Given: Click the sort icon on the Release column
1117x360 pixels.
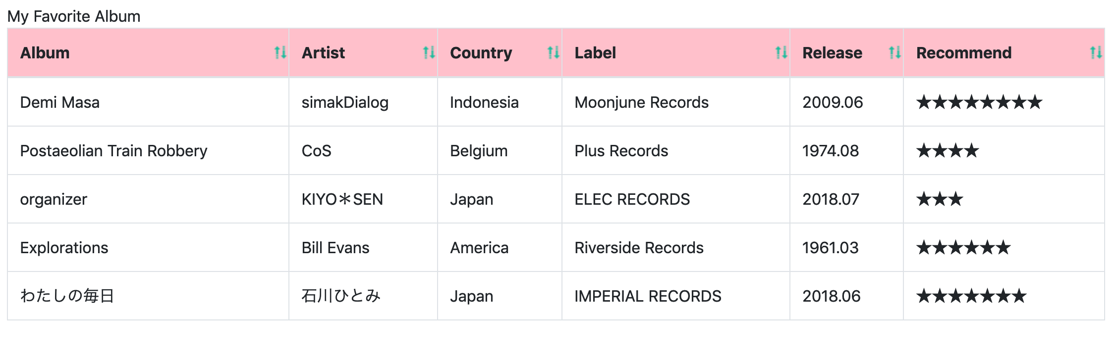Looking at the screenshot, I should [895, 53].
